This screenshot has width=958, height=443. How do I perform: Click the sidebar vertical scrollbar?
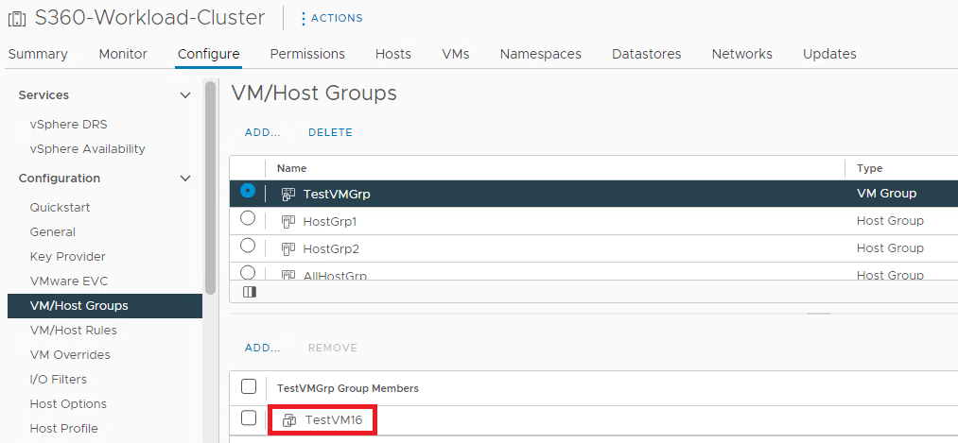[210, 188]
